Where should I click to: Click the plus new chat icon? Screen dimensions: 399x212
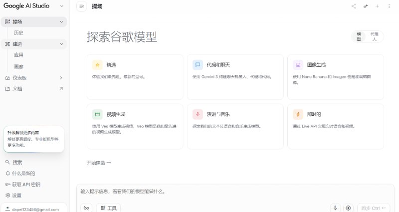[377, 6]
